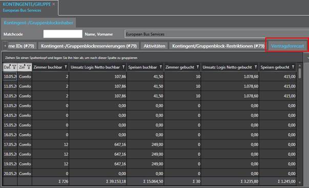Select the 16.05. date cell
The image size is (309, 188).
tap(10, 135)
